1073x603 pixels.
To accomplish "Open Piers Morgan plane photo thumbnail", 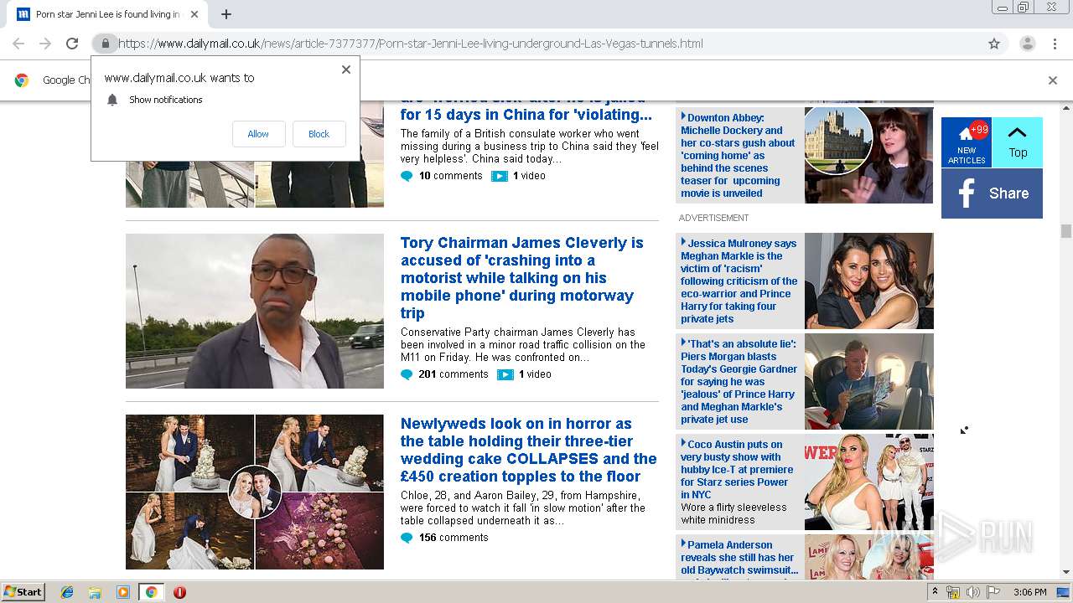I will coord(869,381).
